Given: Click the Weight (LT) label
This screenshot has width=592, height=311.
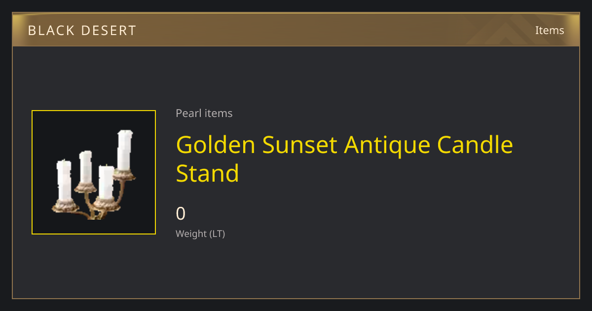Looking at the screenshot, I should tap(200, 234).
